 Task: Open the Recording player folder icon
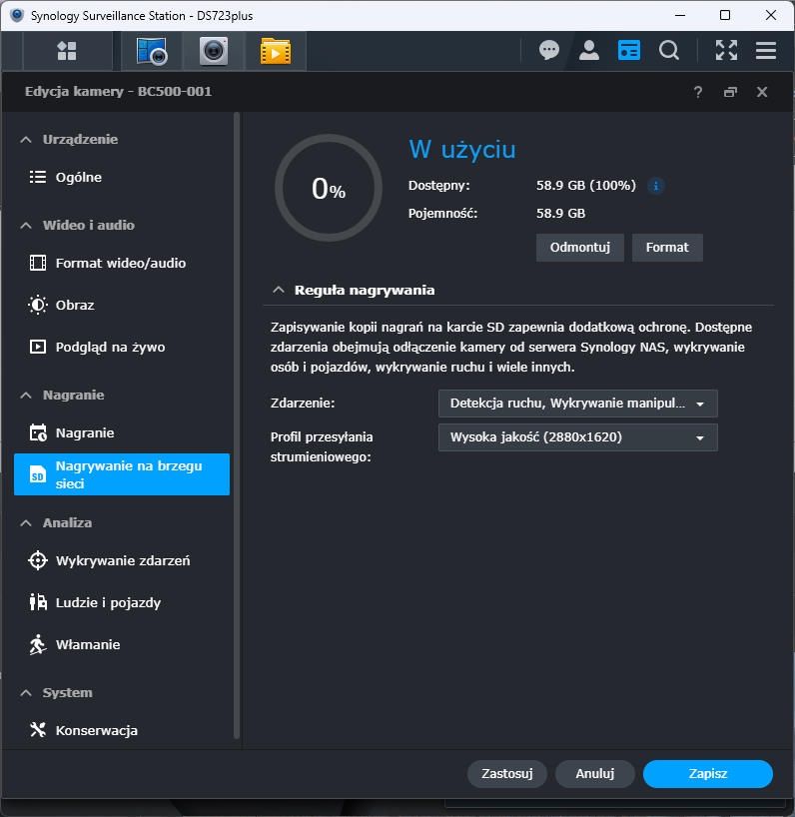(276, 51)
